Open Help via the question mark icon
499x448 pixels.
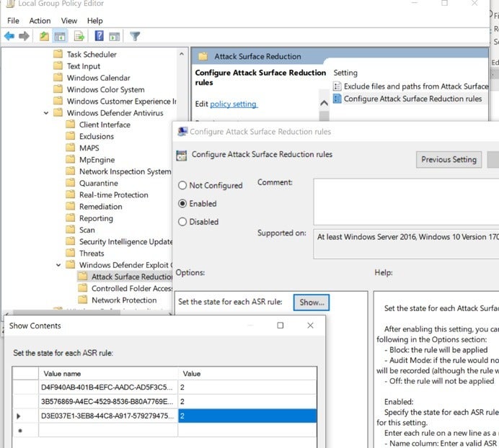pyautogui.click(x=100, y=36)
